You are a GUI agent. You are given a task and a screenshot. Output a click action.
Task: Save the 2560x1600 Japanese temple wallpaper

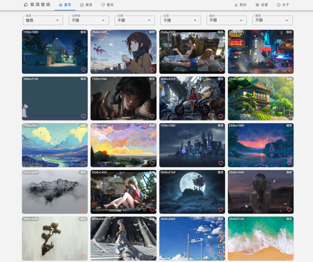coord(289,79)
